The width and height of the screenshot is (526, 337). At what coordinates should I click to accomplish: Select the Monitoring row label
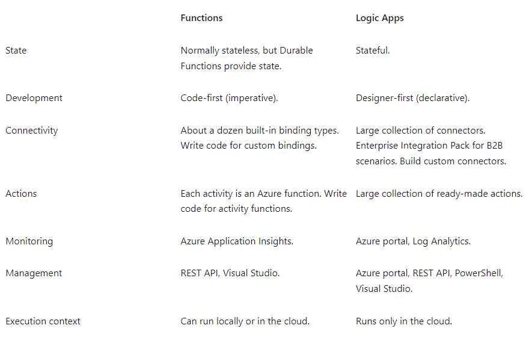point(29,241)
